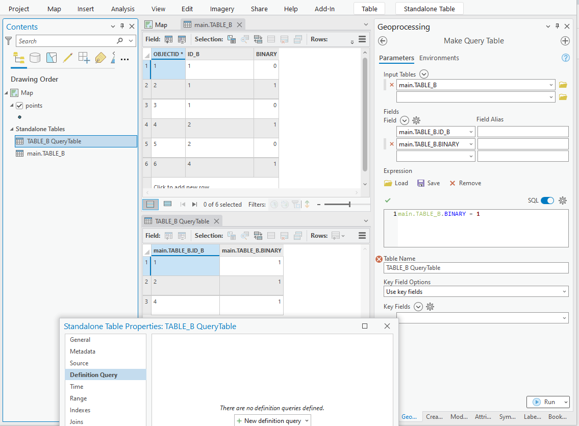
Task: Click the Add New Layer icon in Contents
Action: pyautogui.click(x=83, y=58)
